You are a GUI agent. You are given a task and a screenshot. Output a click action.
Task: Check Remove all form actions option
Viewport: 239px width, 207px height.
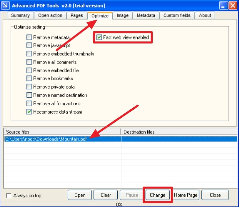pyautogui.click(x=29, y=103)
